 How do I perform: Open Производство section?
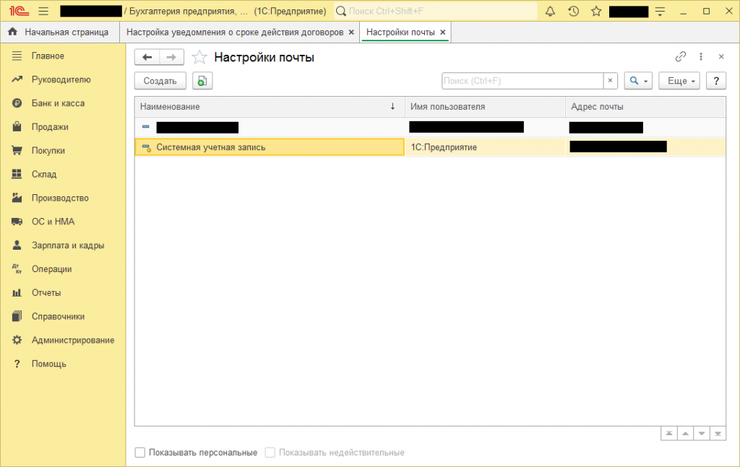[60, 198]
